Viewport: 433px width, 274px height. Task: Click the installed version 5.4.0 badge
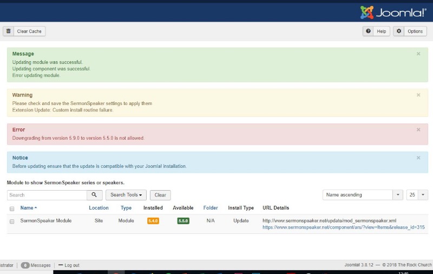[153, 221]
